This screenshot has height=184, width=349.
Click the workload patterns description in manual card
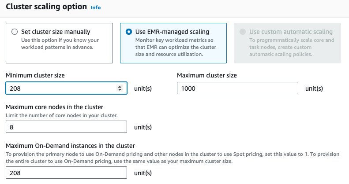(x=60, y=44)
